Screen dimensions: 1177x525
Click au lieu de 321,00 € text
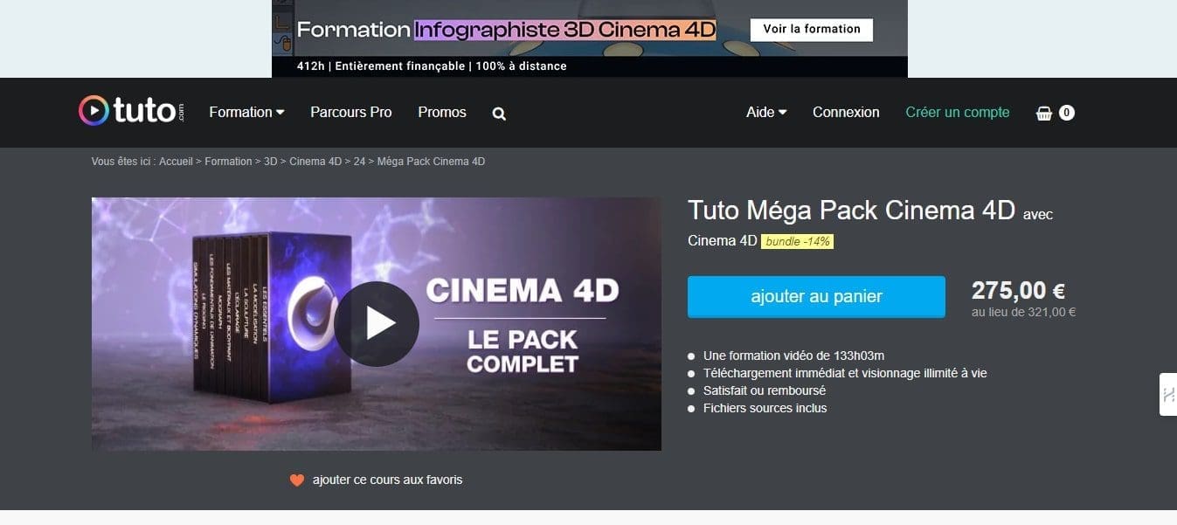(1023, 312)
